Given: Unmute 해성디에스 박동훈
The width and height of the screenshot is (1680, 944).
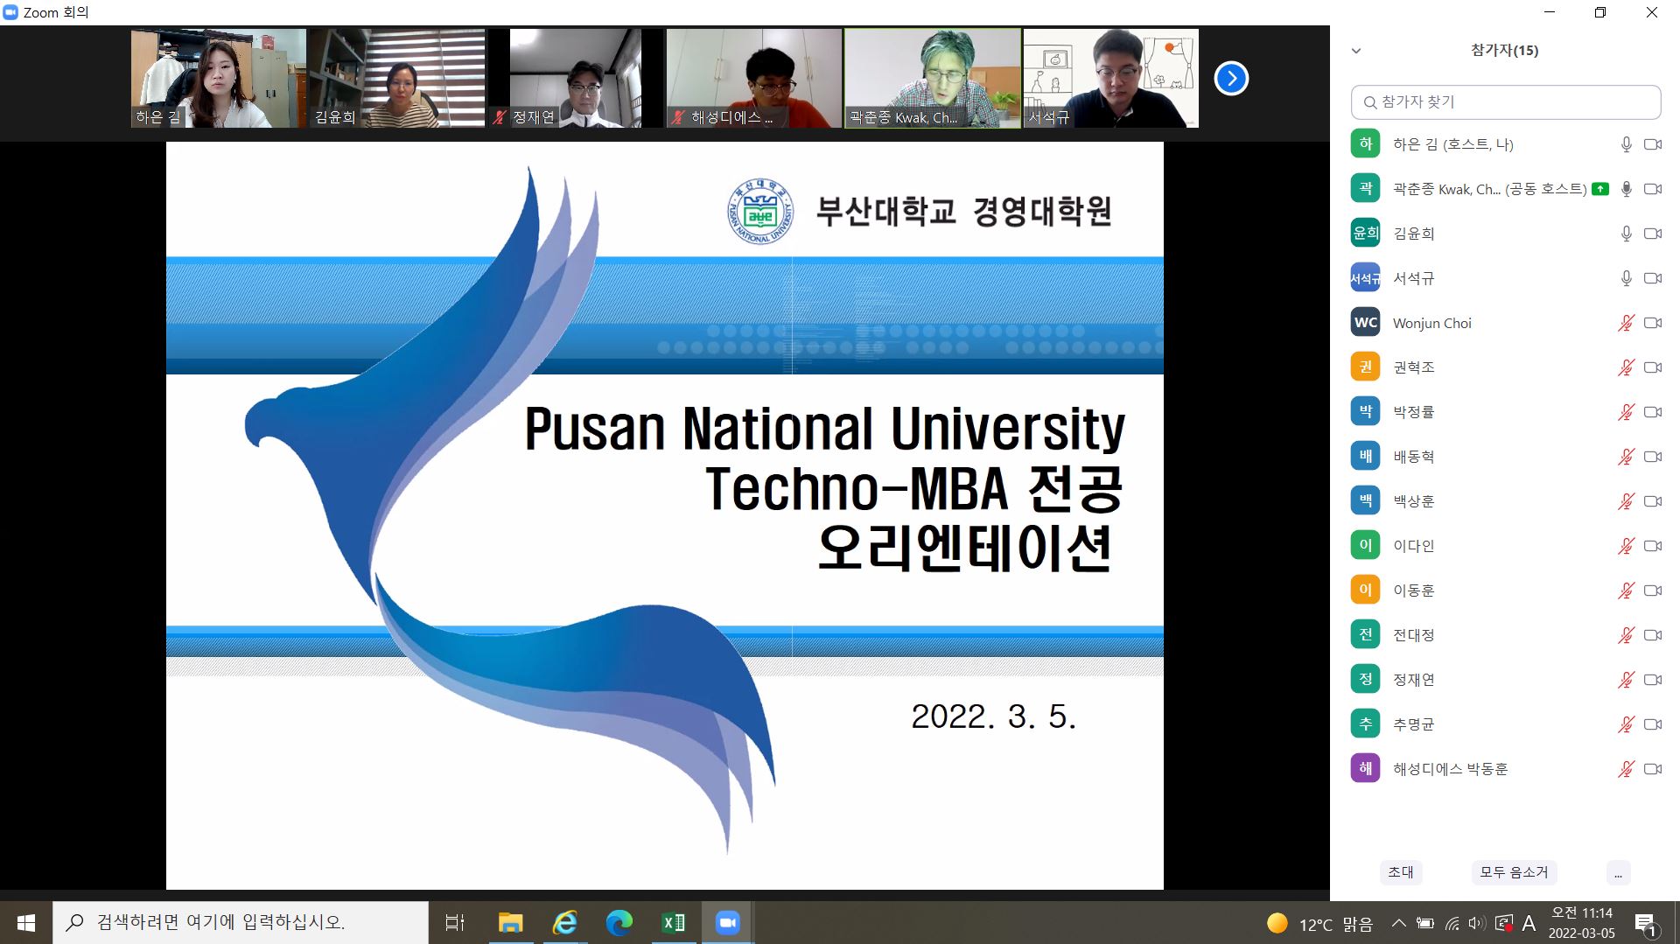Looking at the screenshot, I should (1626, 768).
